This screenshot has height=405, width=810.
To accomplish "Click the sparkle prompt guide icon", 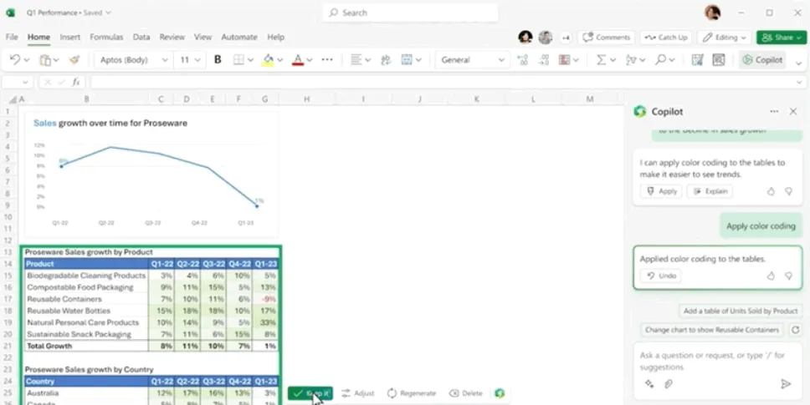I will click(650, 384).
